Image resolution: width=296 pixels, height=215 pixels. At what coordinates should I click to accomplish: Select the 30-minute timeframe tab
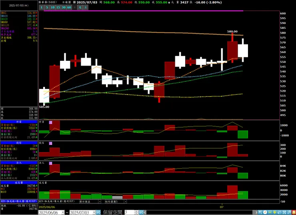[x=64, y=7]
